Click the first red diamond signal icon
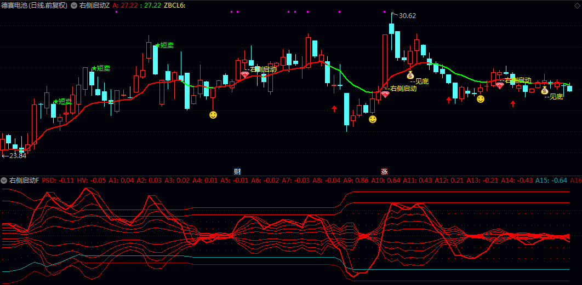 (244, 74)
